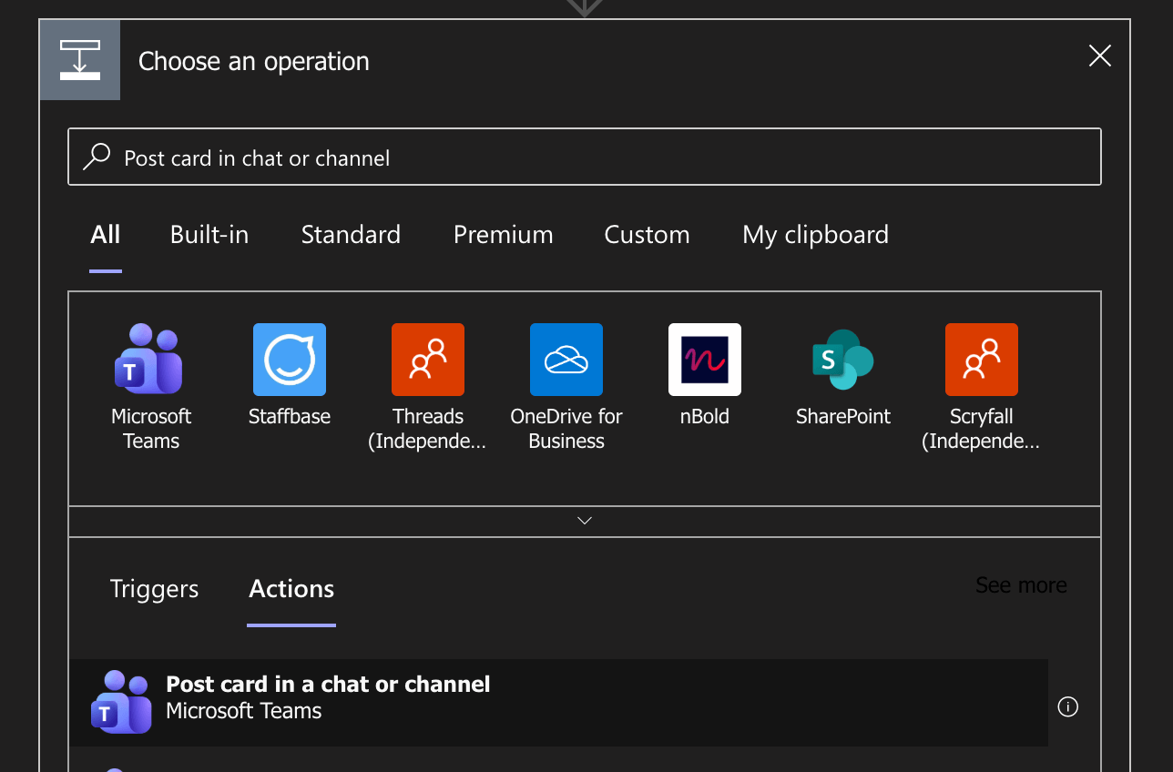Select the Scryfall (Independent Publisher) connector
Image resolution: width=1173 pixels, height=772 pixels.
981,360
